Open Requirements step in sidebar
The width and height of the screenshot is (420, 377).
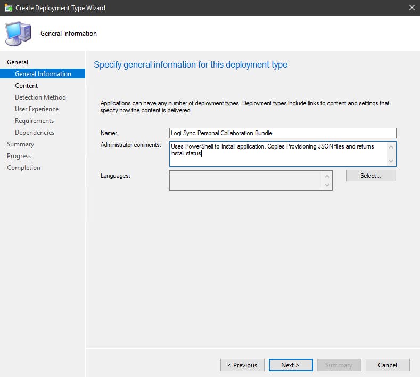click(x=34, y=121)
